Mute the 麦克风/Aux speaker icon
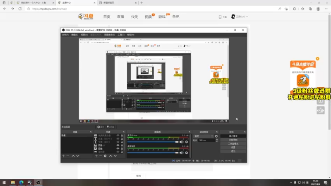 (x=181, y=142)
